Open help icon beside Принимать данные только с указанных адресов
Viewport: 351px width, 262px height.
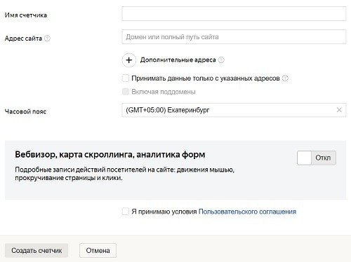coord(285,78)
